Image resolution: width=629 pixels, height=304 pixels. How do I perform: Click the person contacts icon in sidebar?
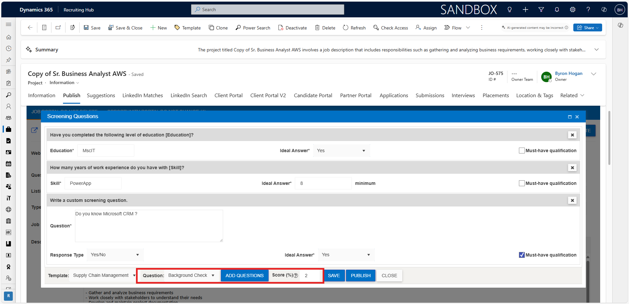[9, 106]
